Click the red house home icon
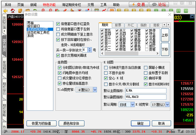This screenshot has width=196, height=135. (x=13, y=11)
